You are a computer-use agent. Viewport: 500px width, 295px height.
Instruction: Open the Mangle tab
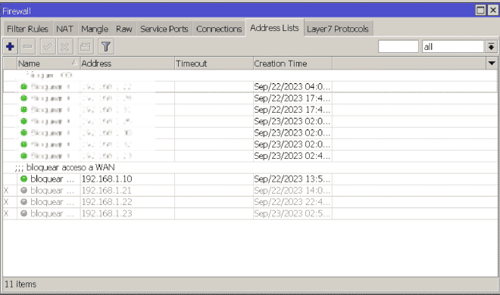(x=95, y=29)
